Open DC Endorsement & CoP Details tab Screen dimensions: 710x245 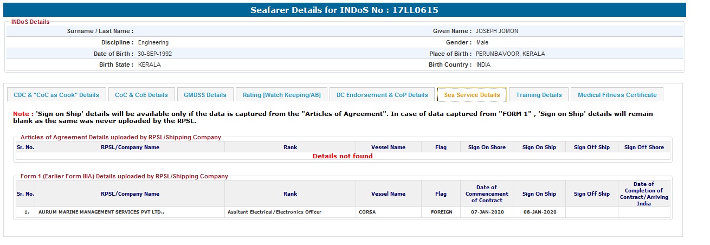[x=382, y=95]
